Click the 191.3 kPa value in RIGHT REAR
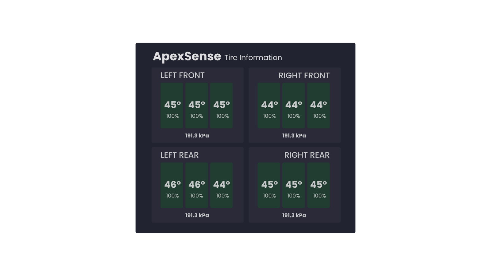This screenshot has height=276, width=491. point(294,215)
